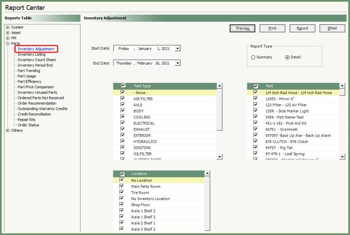Image resolution: width=350 pixels, height=235 pixels.
Task: Expand the Asset reports node
Action: point(8,33)
